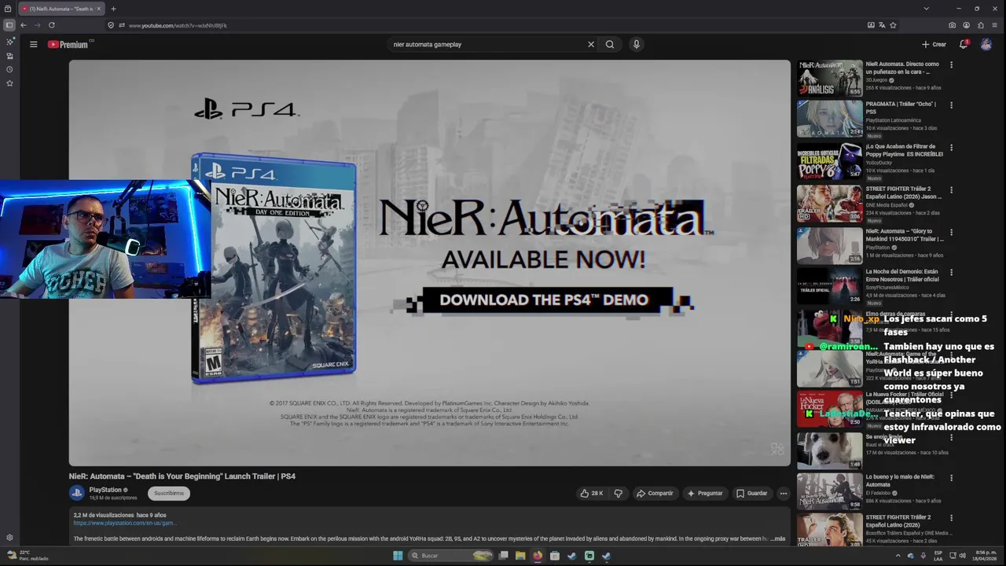1006x566 pixels.
Task: Clear the YouTube search text
Action: pos(591,44)
